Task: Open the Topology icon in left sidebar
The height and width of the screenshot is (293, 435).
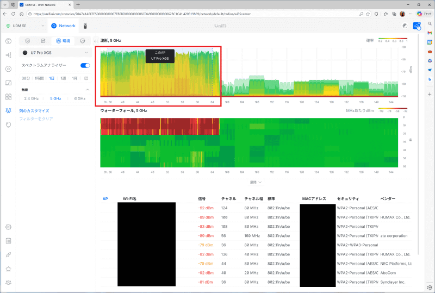Action: pos(9,55)
